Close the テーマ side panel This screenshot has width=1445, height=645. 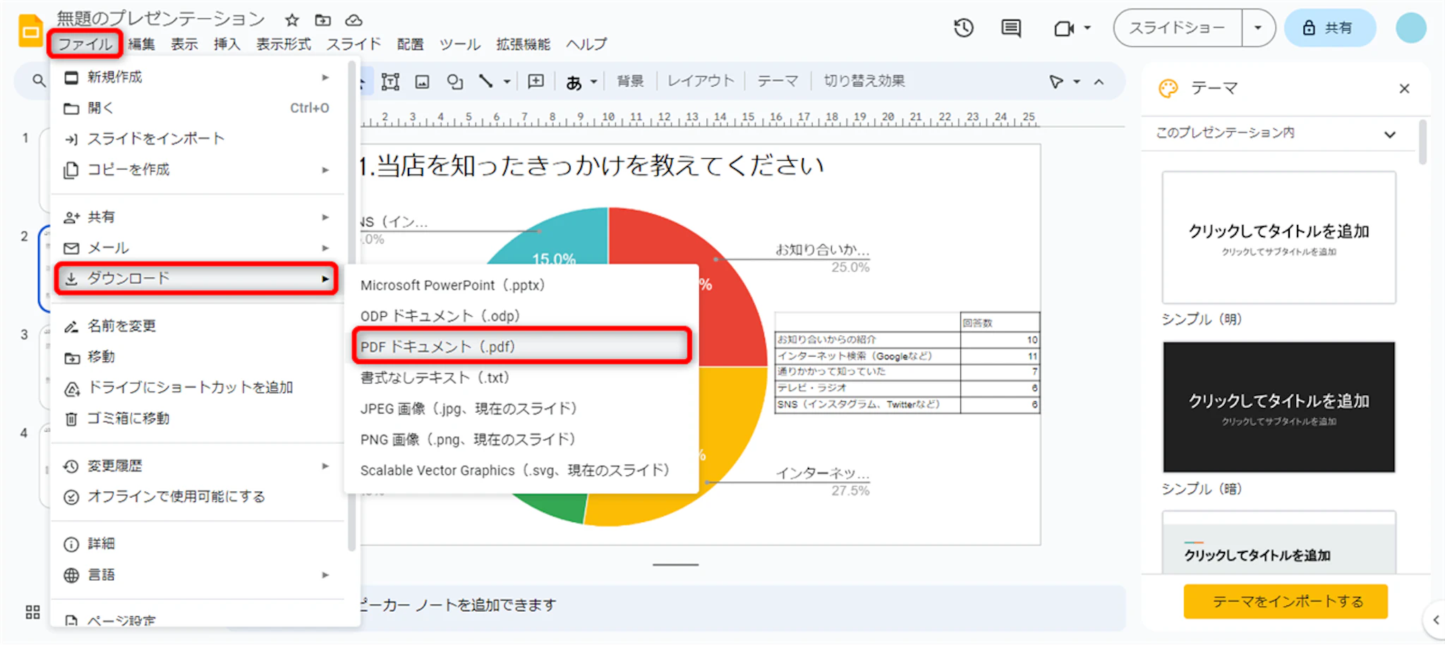click(x=1404, y=88)
